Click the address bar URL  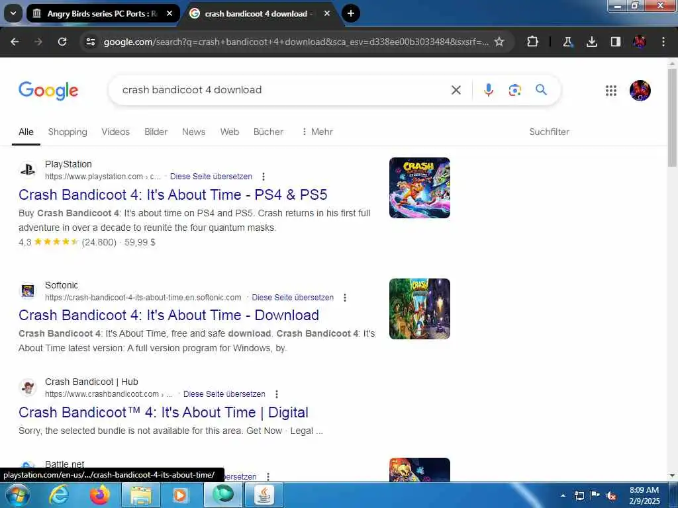[296, 42]
